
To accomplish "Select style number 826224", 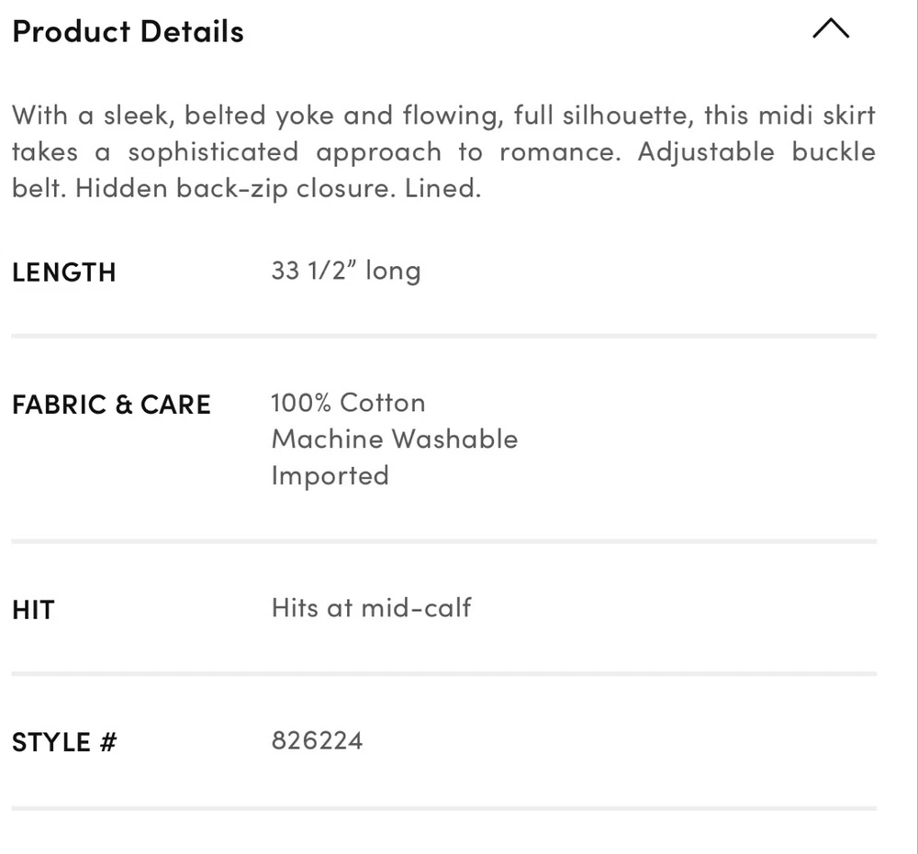I will tap(317, 740).
